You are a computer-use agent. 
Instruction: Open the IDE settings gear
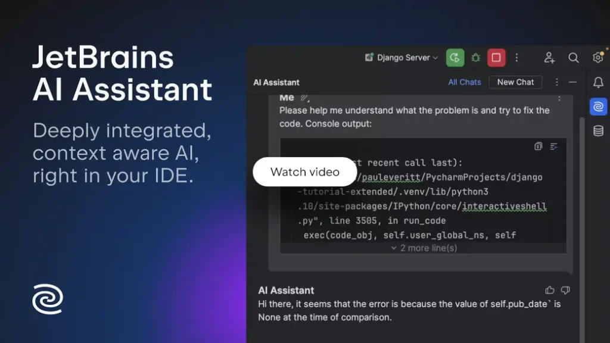coord(599,57)
